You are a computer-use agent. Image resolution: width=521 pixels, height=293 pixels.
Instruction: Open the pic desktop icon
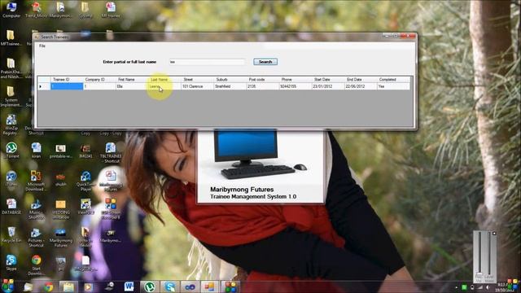pyautogui.click(x=61, y=263)
